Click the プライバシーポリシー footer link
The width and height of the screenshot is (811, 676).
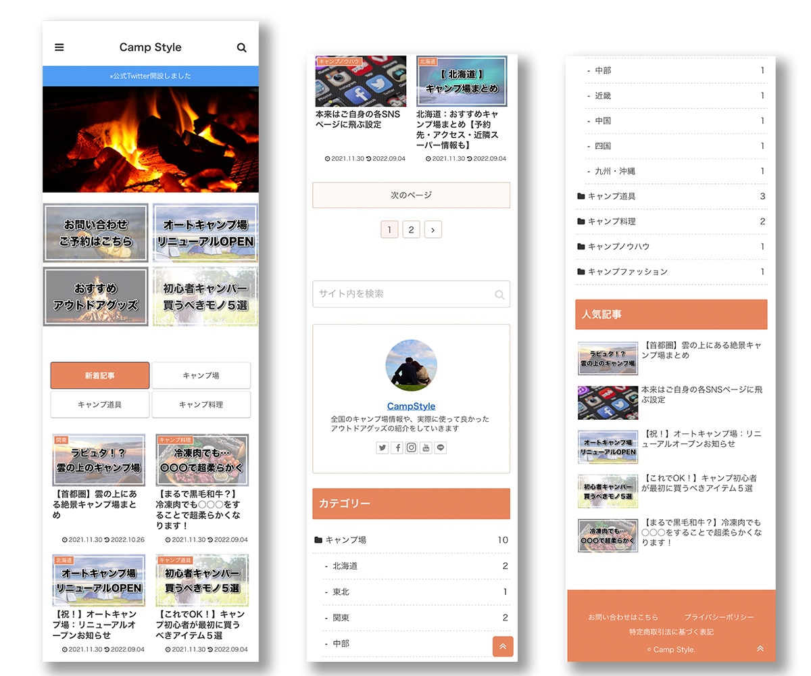point(718,617)
